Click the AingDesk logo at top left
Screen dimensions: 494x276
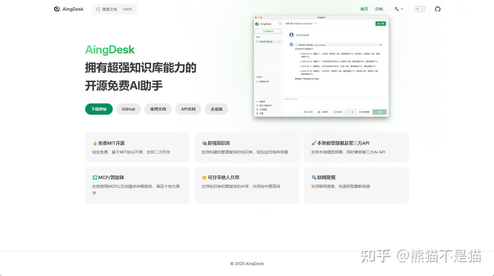pyautogui.click(x=68, y=9)
